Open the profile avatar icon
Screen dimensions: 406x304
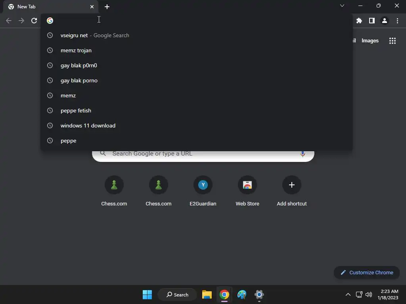pyautogui.click(x=385, y=21)
